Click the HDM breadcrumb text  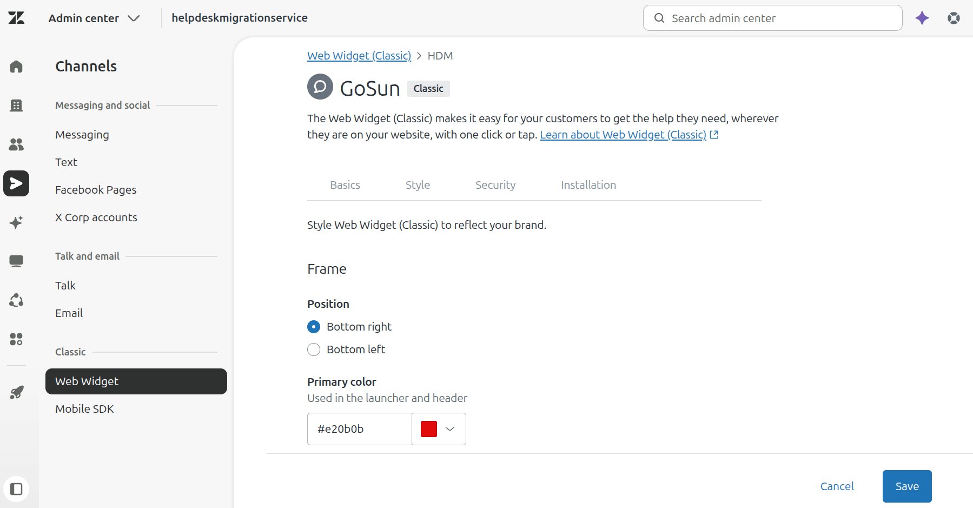pos(440,56)
